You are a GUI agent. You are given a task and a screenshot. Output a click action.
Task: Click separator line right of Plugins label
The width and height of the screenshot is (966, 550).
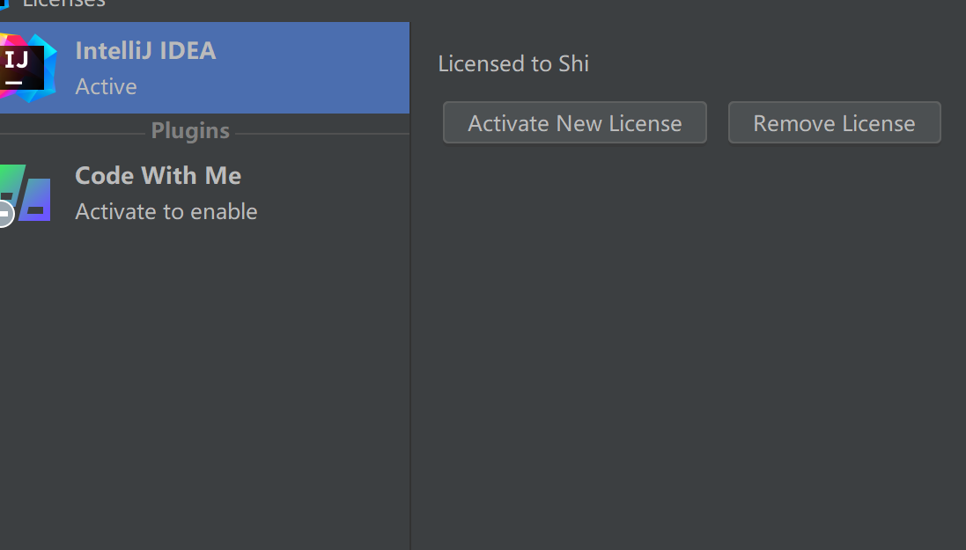[321, 134]
